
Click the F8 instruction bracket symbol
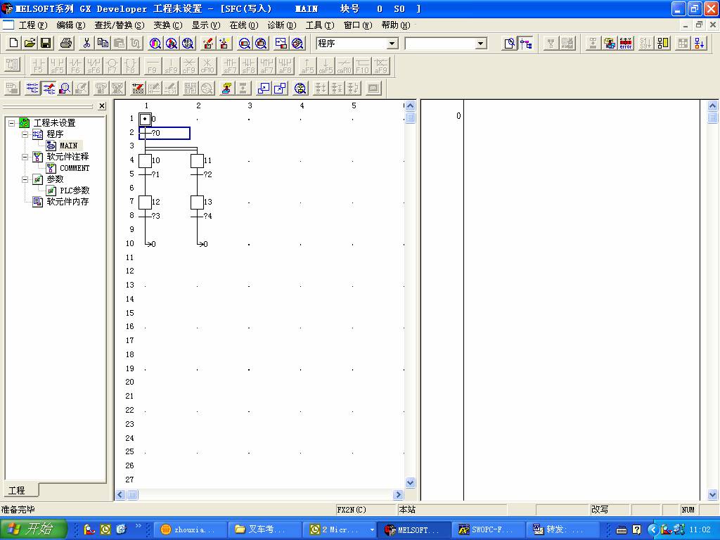[x=130, y=65]
